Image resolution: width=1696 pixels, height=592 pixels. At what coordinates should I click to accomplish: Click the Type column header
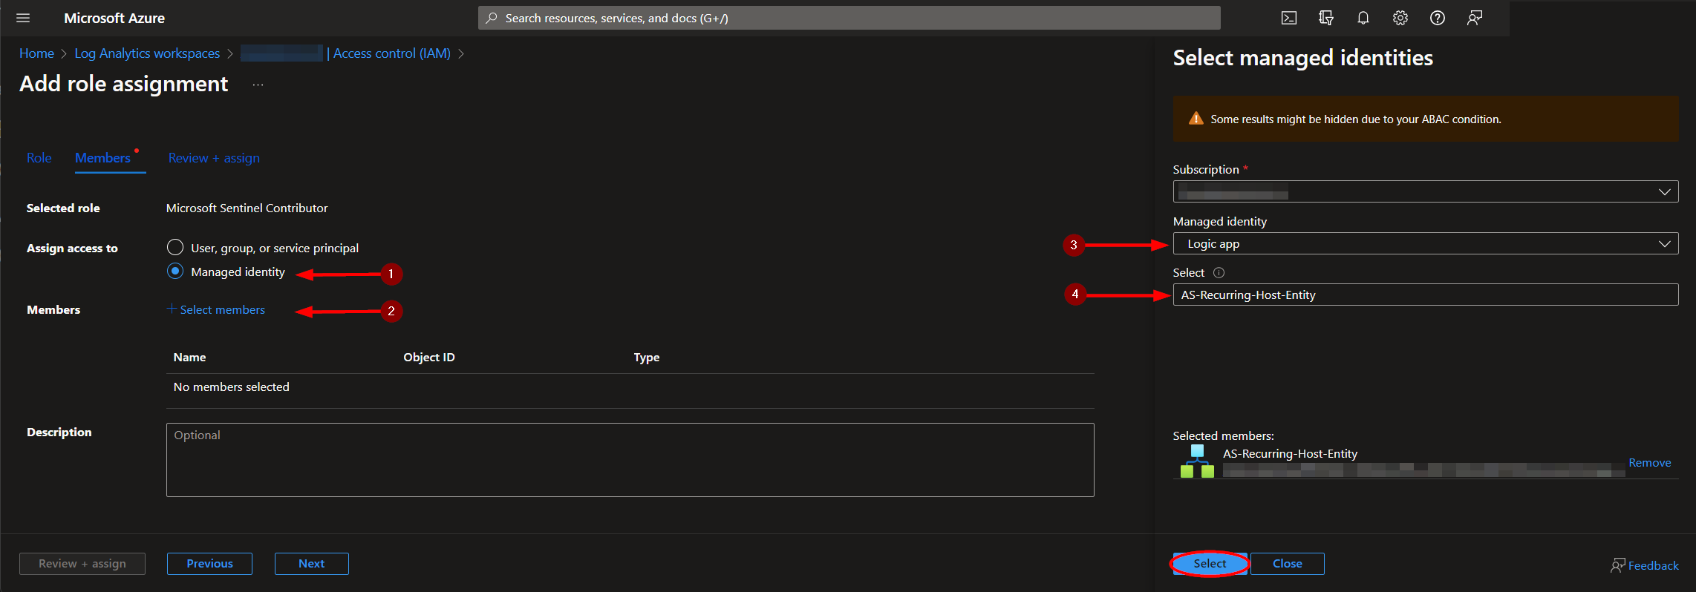tap(647, 358)
